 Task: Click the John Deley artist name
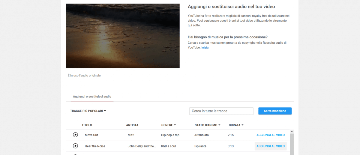click(142, 146)
